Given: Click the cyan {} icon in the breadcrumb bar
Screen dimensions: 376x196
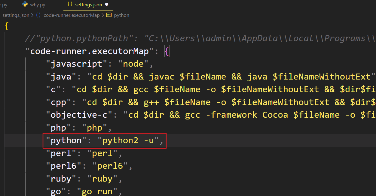Looking at the screenshot, I should (x=38, y=15).
